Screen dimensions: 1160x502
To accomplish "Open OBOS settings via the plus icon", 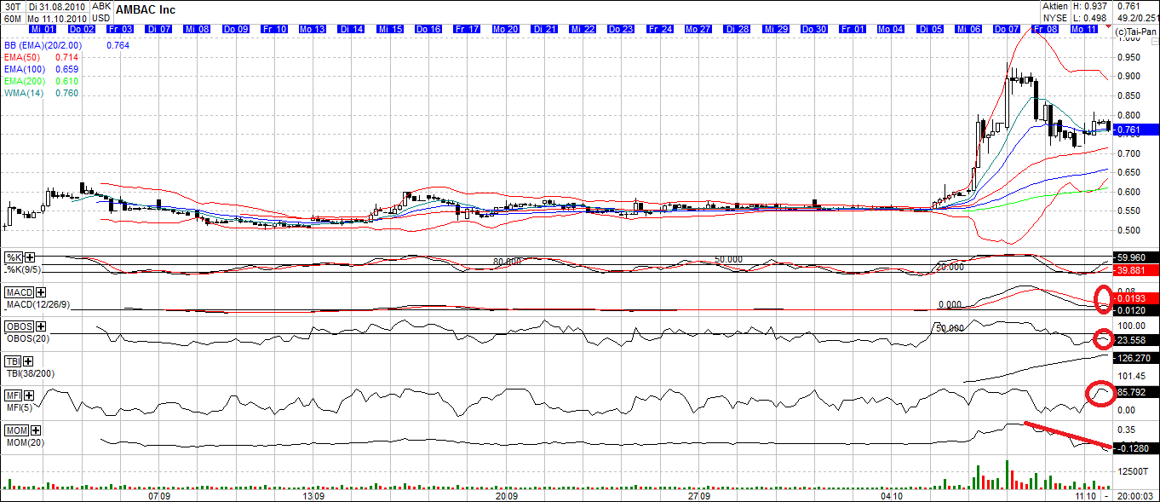I will pos(40,327).
